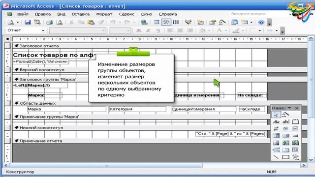Select the Rectangle tool in toolbox

pos(285,157)
